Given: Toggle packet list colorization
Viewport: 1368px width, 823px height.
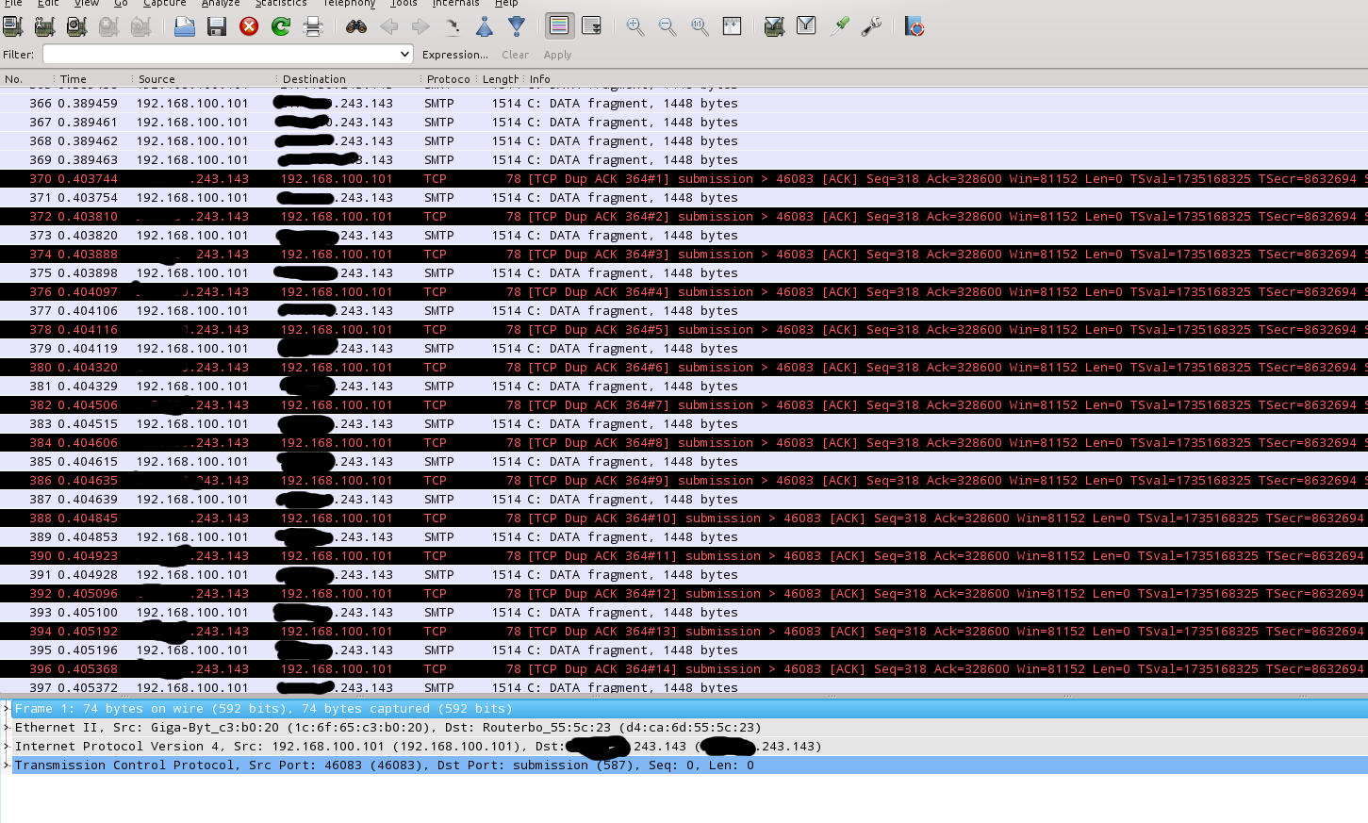Looking at the screenshot, I should pyautogui.click(x=559, y=26).
